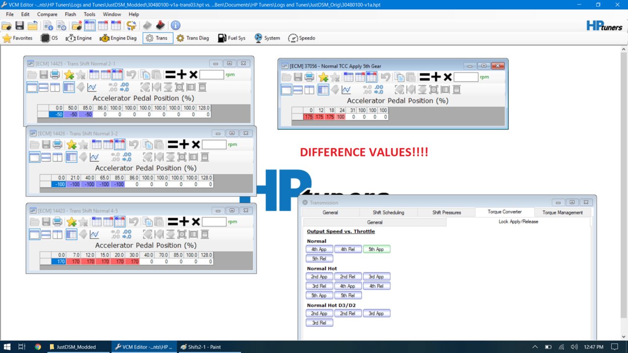The width and height of the screenshot is (628, 353).
Task: Click copy icon in Trans Shift Normal 4-5 window
Action: click(x=147, y=222)
